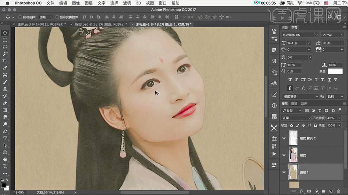Viewport: 348px width, 195px height.
Task: Select the Eyedropper tool
Action: [x=5, y=68]
